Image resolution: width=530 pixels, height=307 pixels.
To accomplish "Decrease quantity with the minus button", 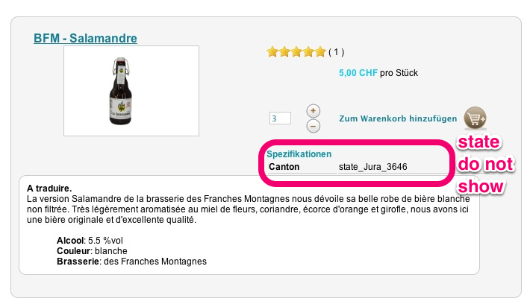I will point(314,126).
